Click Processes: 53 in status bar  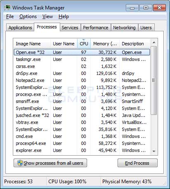click(x=18, y=182)
